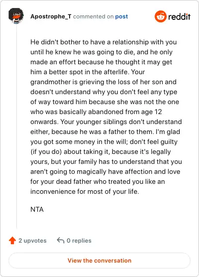The height and width of the screenshot is (277, 199).
Task: Click the "reddit" wordmark text
Action: [179, 16]
